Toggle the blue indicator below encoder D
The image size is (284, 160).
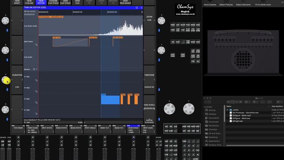click(7, 119)
